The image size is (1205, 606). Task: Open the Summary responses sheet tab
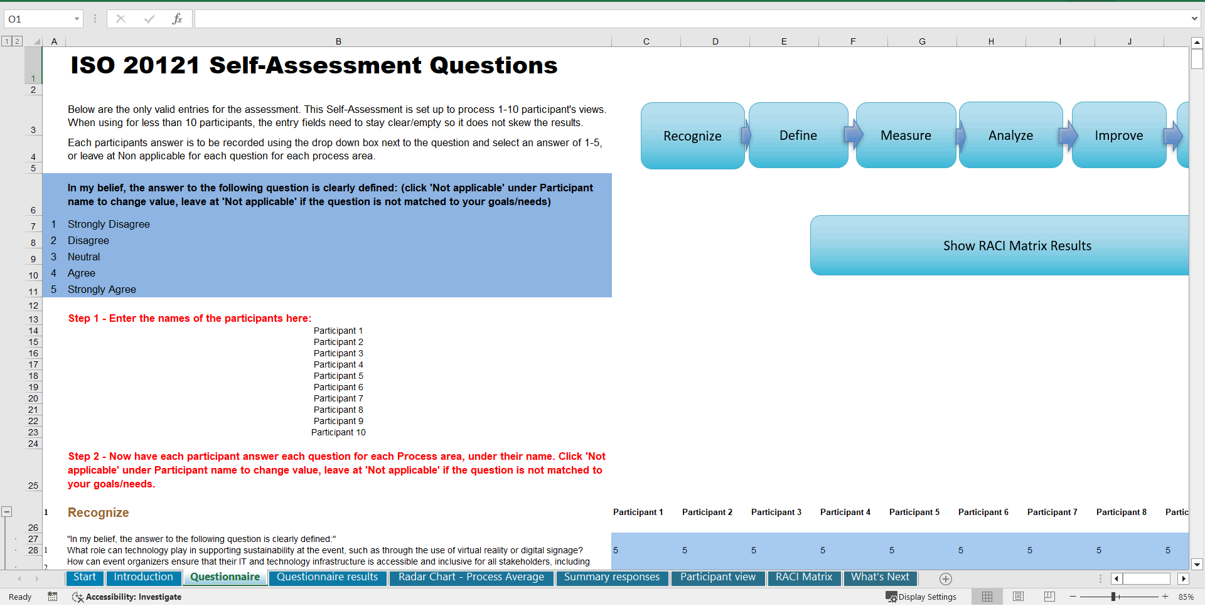pyautogui.click(x=612, y=577)
